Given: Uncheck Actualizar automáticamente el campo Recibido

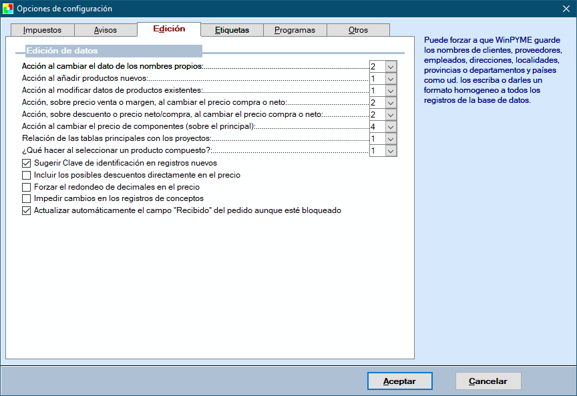Looking at the screenshot, I should coord(27,210).
